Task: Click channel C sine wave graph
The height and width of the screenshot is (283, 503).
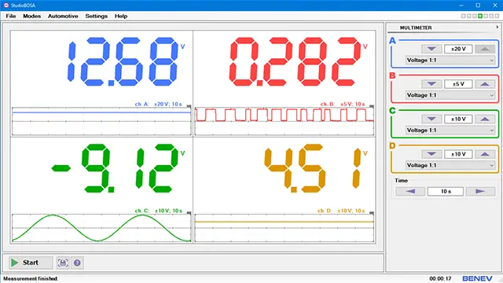Action: (101, 228)
